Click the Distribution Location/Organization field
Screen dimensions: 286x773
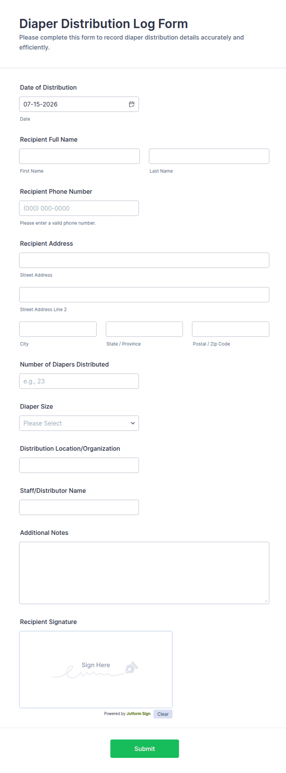click(x=79, y=465)
